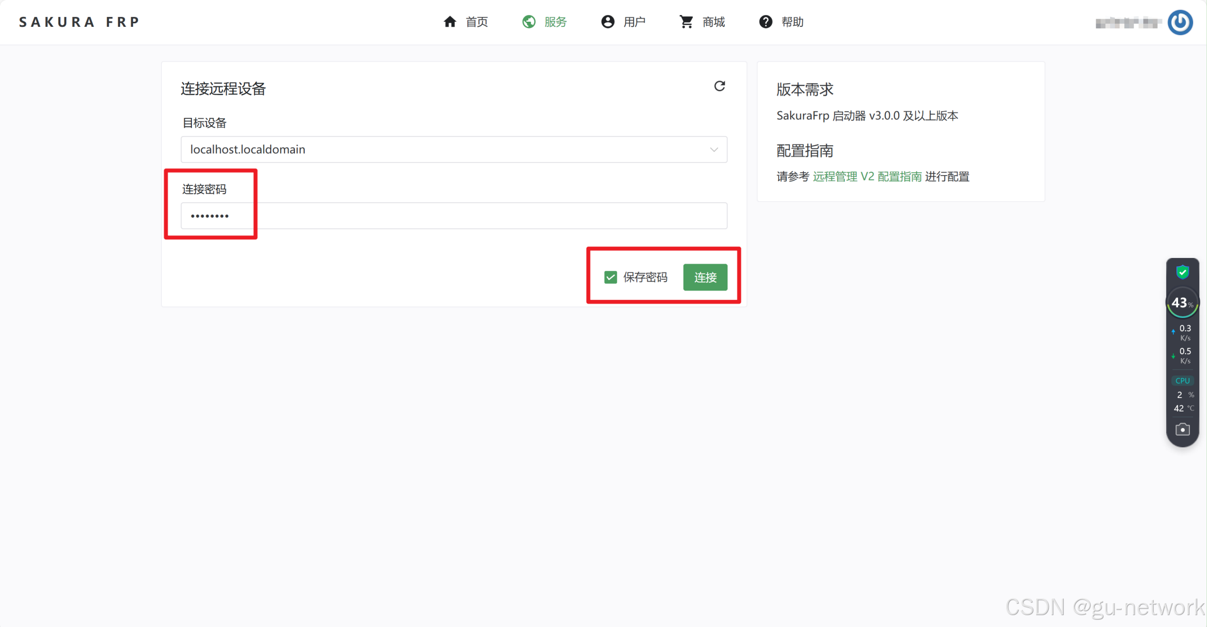Open the 首页 menu item

point(476,22)
